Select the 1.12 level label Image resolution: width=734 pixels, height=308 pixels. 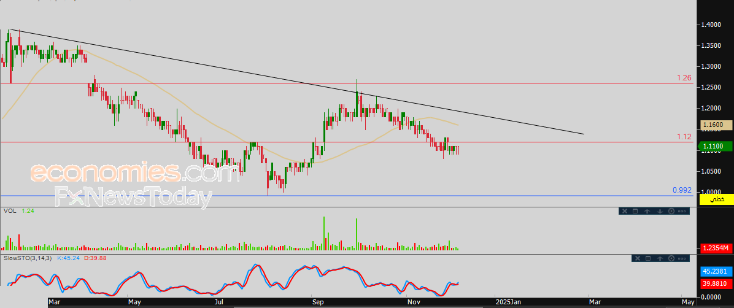(684, 136)
